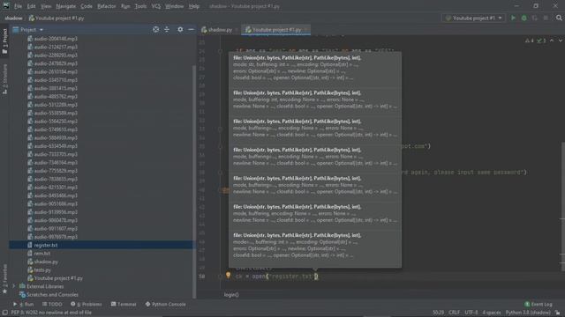Click orange gutter marker near line 40

coord(226,190)
